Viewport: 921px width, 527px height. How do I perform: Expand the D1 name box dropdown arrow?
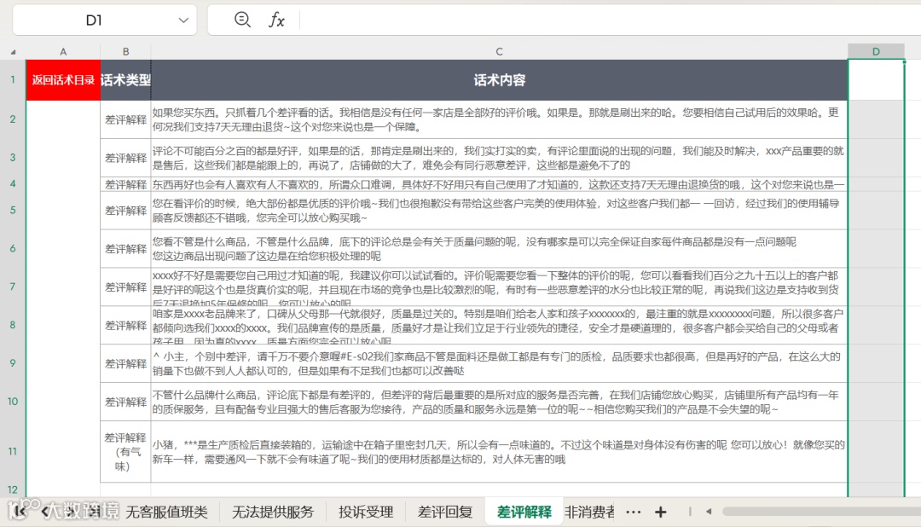(183, 20)
